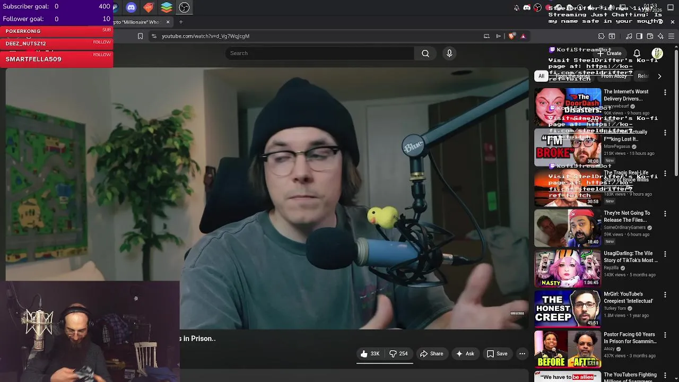Bookmark this page with the bookmark icon
Viewport: 679px width, 382px height.
tap(140, 36)
